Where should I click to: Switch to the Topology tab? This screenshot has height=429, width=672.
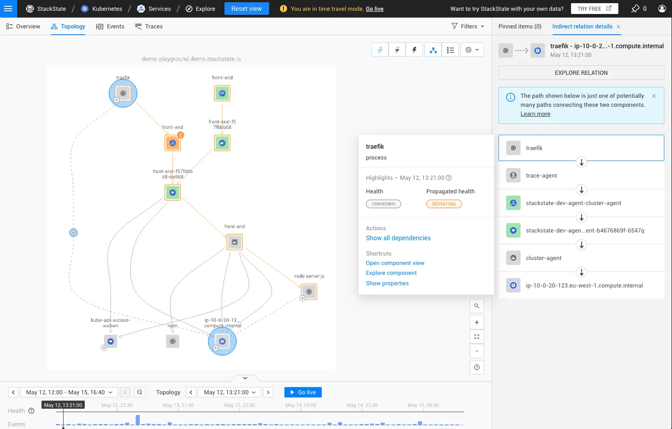click(68, 26)
